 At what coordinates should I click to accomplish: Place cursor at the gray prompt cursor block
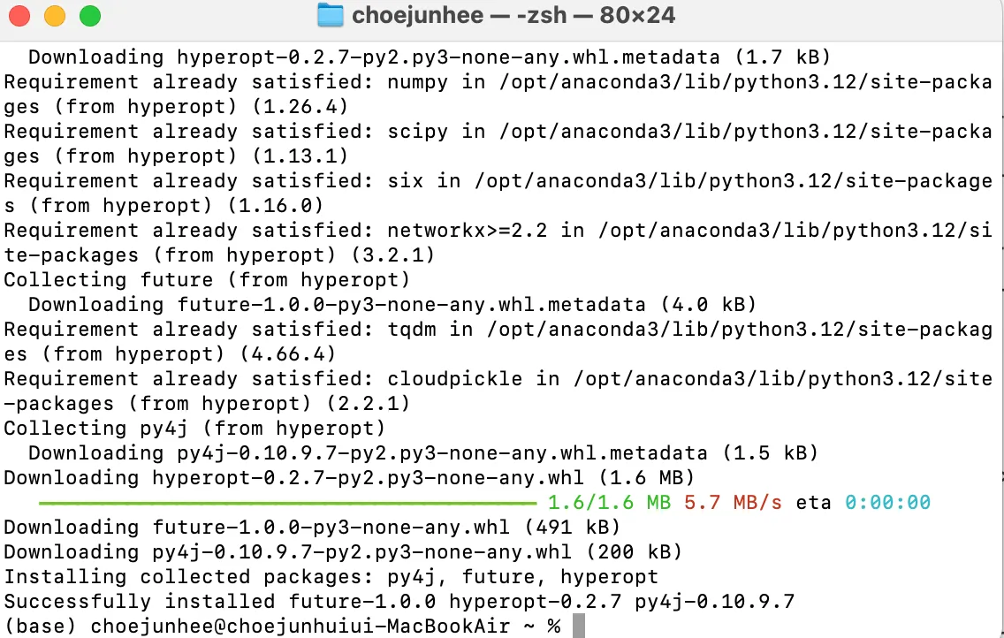point(578,626)
